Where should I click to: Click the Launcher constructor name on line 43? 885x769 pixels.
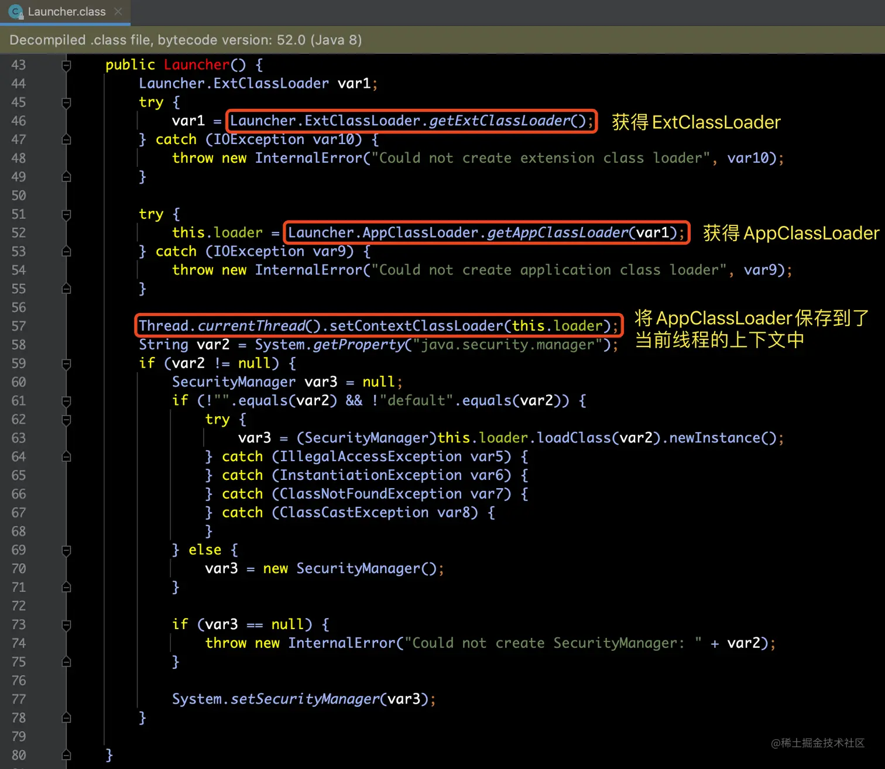(x=197, y=64)
